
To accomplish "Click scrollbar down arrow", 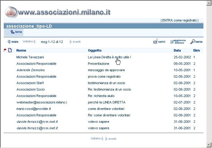I will 209,145.
